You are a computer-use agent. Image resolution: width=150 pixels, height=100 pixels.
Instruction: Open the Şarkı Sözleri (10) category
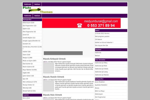click(28, 76)
